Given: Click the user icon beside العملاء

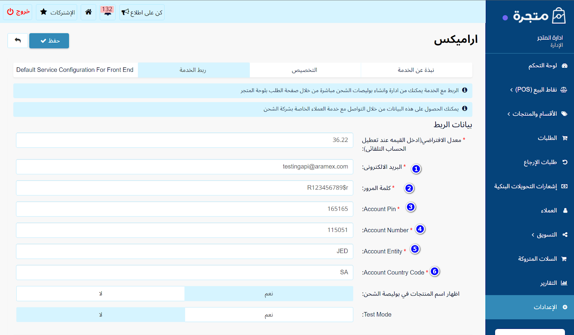Looking at the screenshot, I should coord(565,210).
